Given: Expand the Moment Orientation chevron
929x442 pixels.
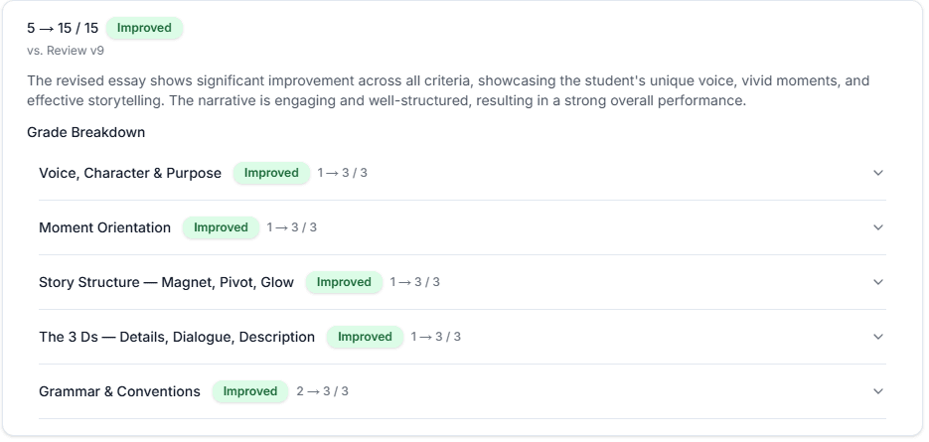Looking at the screenshot, I should tap(878, 227).
